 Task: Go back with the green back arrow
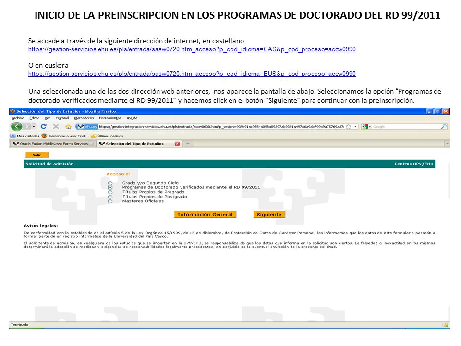(x=16, y=126)
